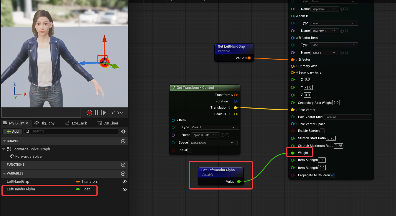Collapse the VARIABLES section
This screenshot has width=396, height=216.
[4, 174]
